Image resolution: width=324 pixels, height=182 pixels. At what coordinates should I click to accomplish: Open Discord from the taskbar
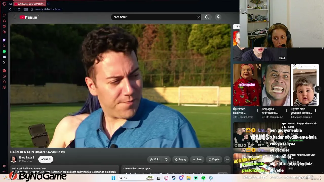point(181,178)
